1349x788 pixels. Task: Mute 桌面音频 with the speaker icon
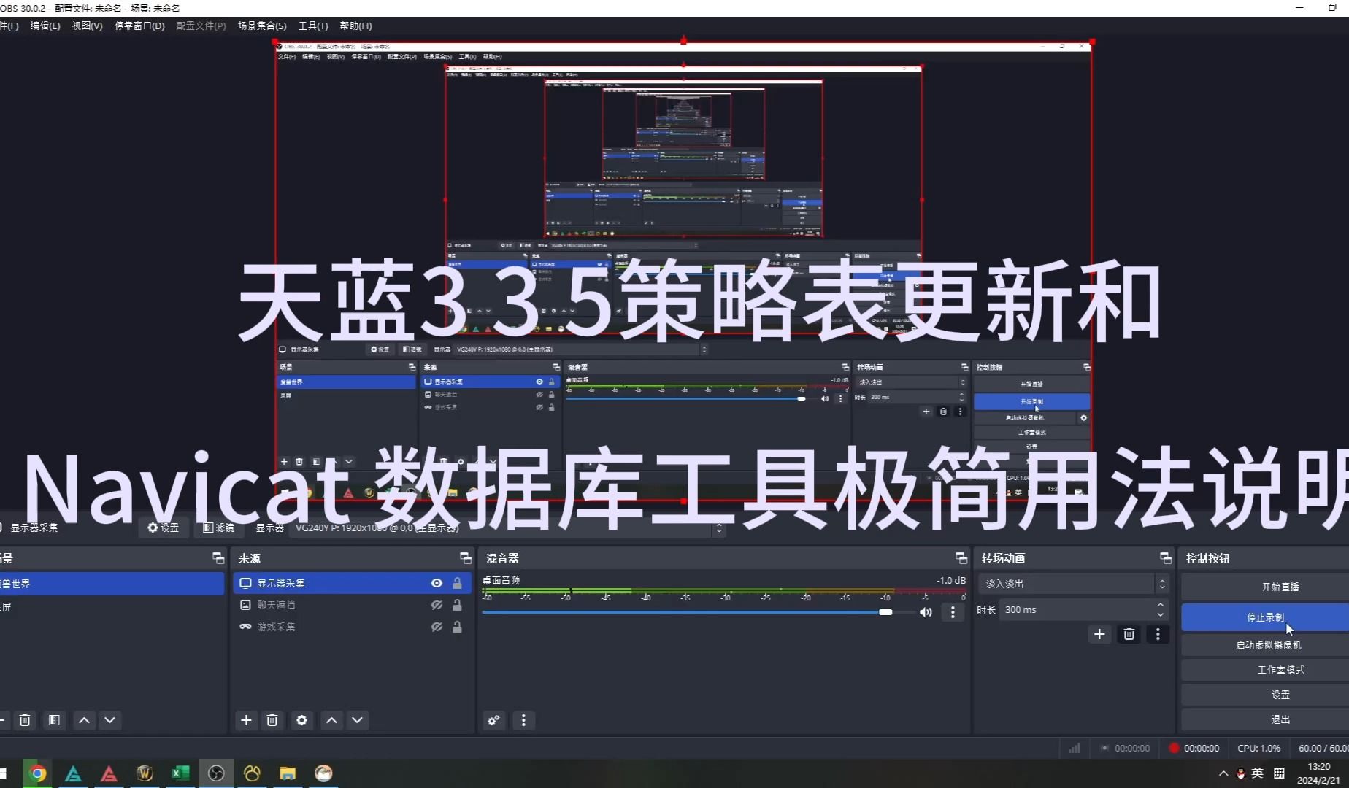[926, 612]
